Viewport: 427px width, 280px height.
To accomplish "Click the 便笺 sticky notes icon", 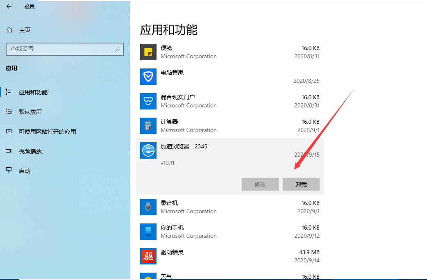I will [x=148, y=52].
